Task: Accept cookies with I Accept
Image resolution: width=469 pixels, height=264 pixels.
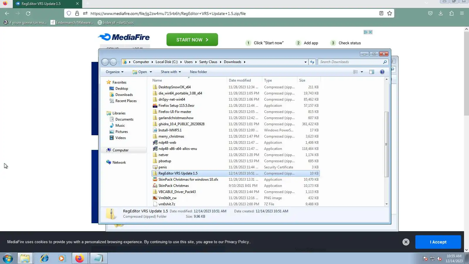Action: click(x=438, y=242)
